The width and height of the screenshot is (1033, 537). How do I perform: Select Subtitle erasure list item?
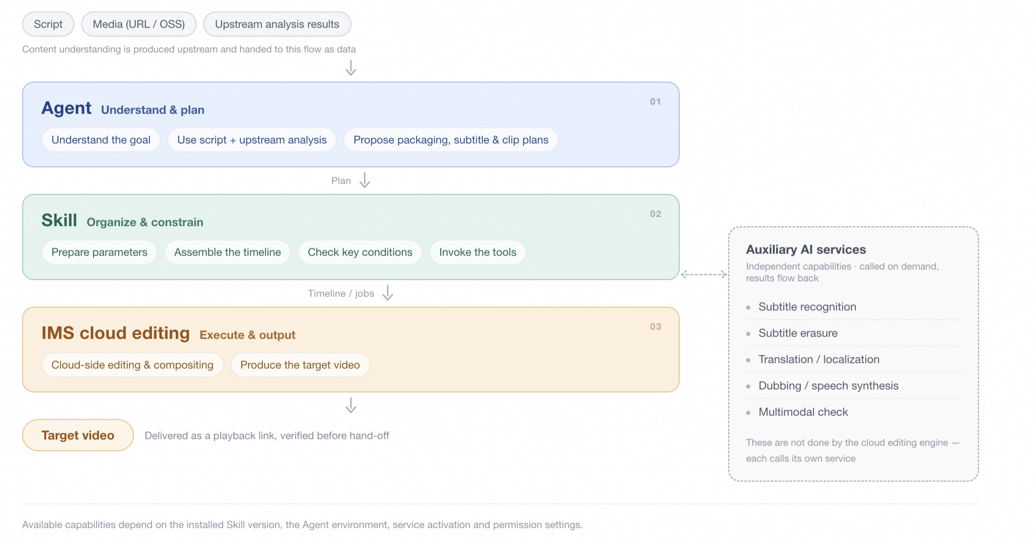[x=854, y=333]
